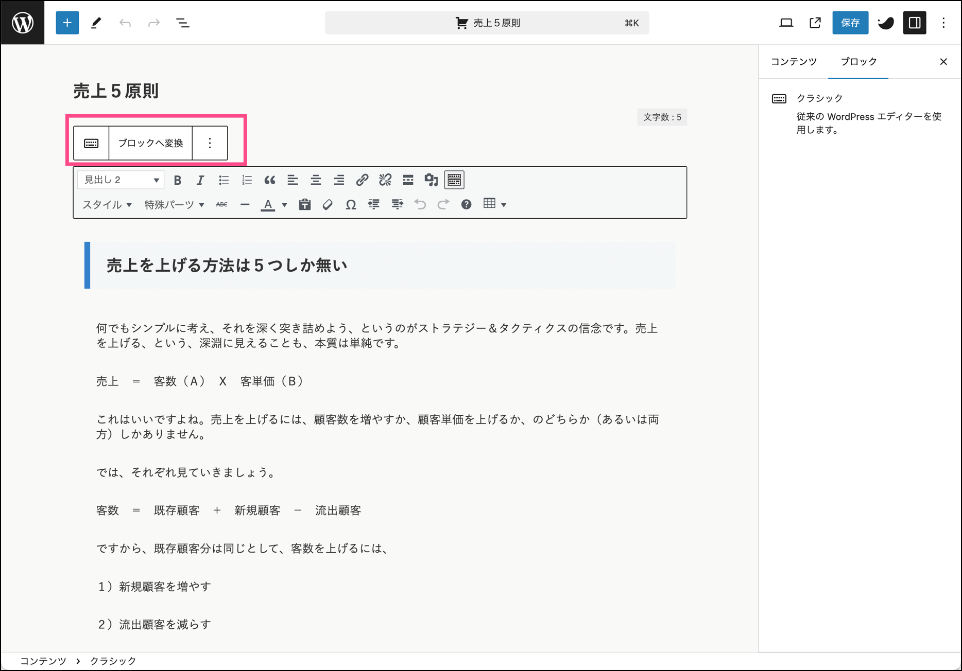Open keyboard shortcuts help question mark icon
Screen dimensions: 962x671
466,205
